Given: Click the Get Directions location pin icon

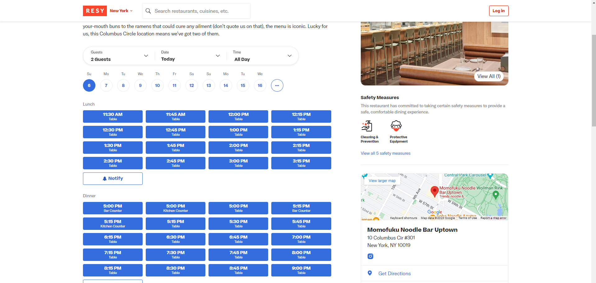Looking at the screenshot, I should coord(370,273).
